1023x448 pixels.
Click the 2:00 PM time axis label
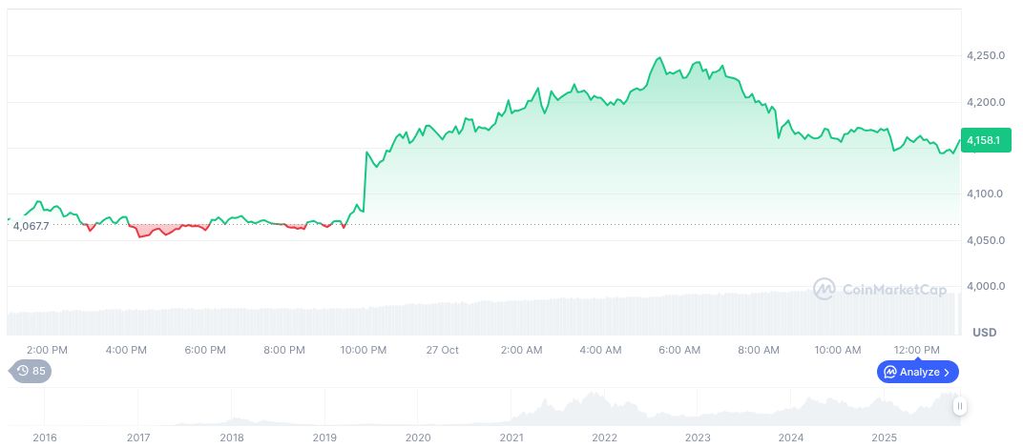[47, 350]
